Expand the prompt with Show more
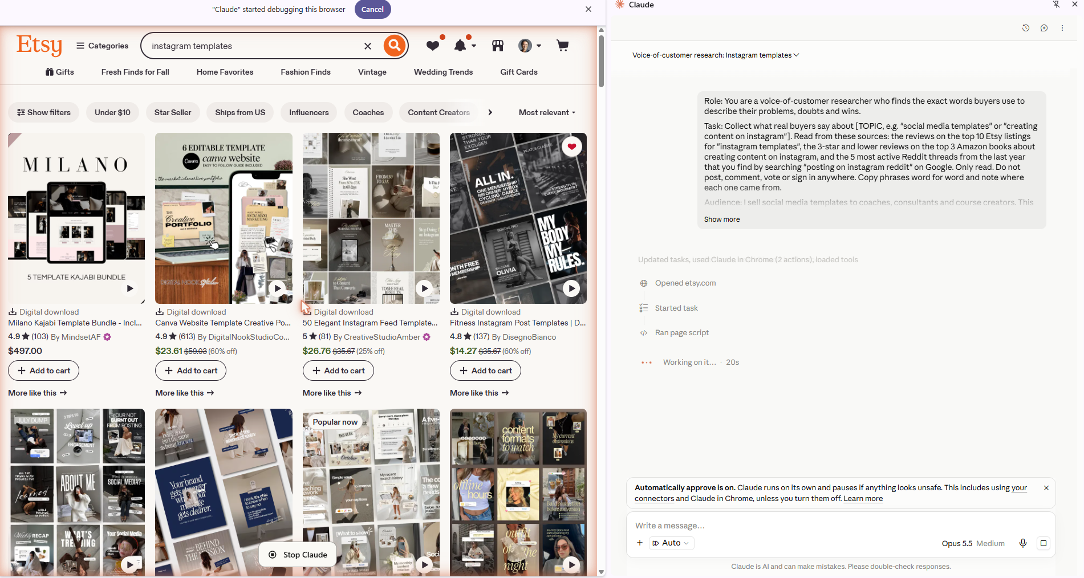Screen dimensions: 1084x578 coord(722,219)
